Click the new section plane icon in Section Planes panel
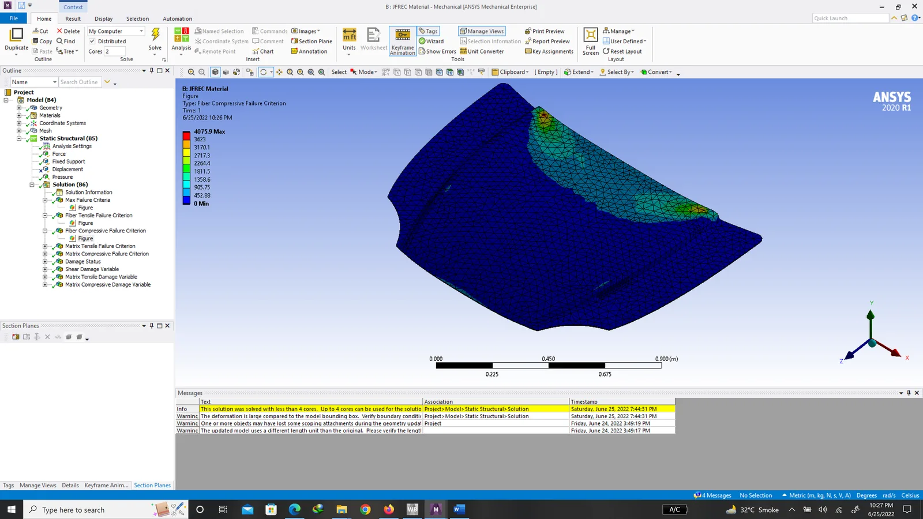The width and height of the screenshot is (923, 519). [x=16, y=337]
